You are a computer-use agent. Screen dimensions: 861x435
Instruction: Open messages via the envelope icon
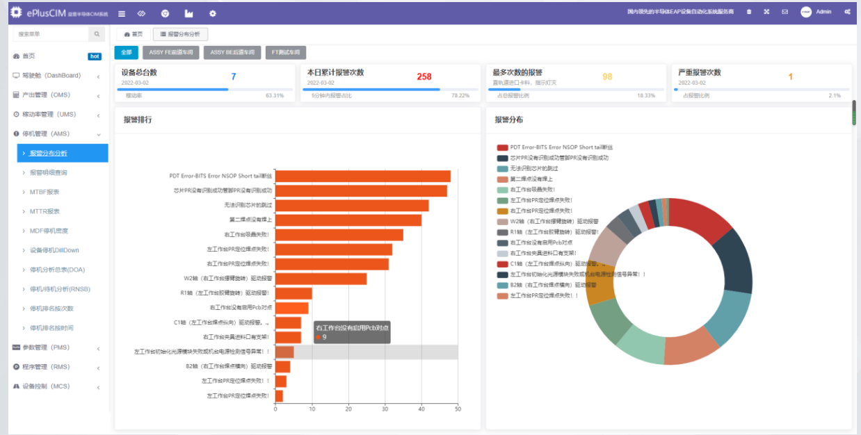coord(784,12)
